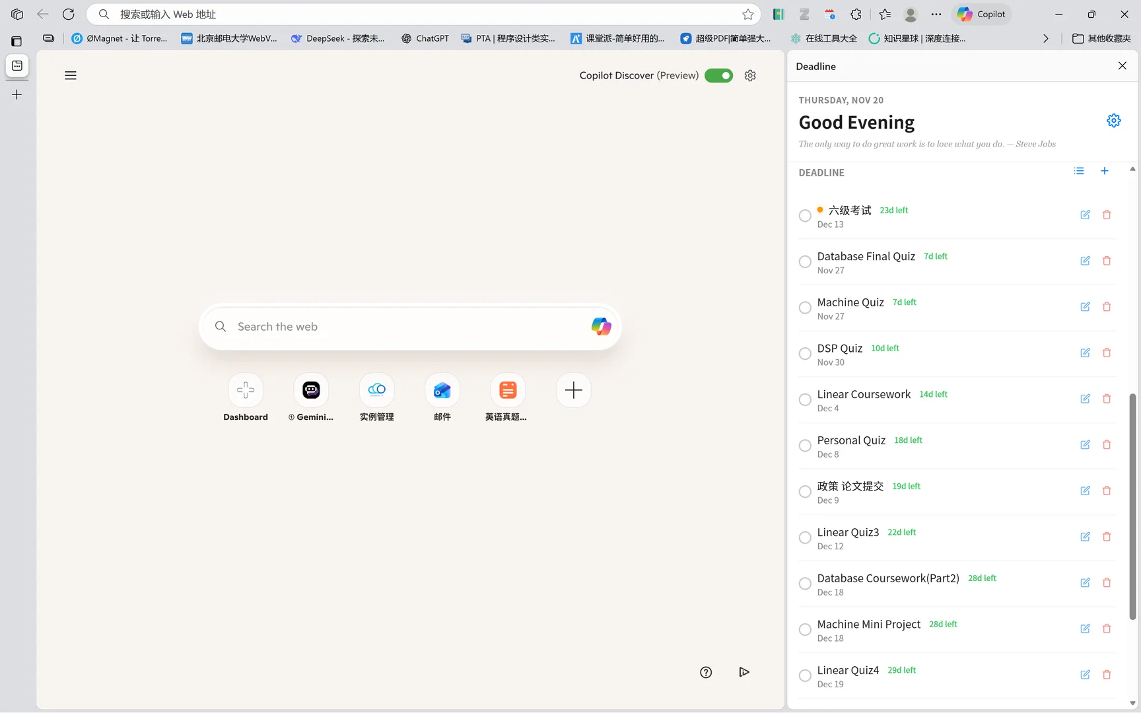Edit the 六级考试 deadline
The image size is (1141, 713).
1085,215
